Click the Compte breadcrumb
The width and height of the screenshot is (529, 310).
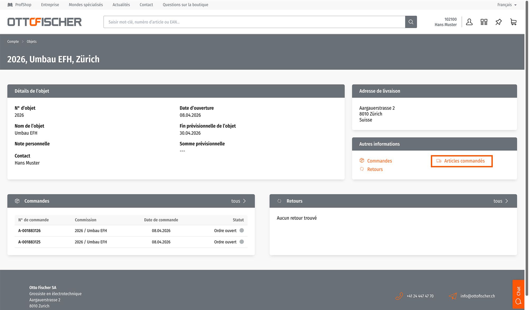[x=13, y=42]
